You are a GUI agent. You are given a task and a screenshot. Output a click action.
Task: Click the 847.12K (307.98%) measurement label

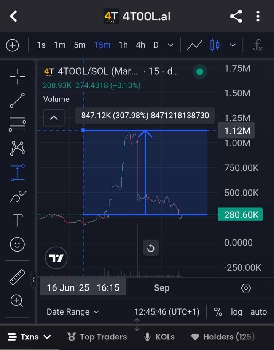(145, 116)
